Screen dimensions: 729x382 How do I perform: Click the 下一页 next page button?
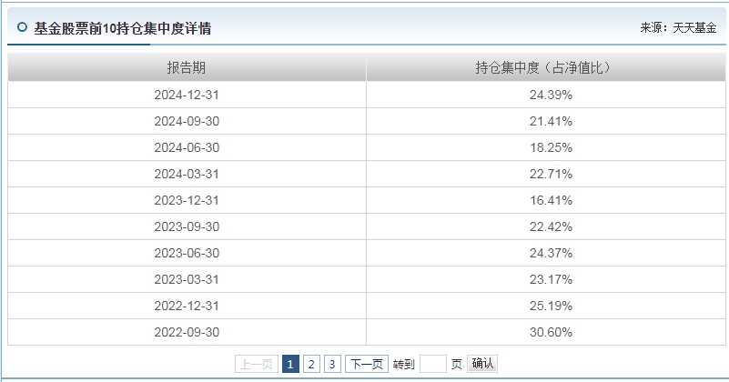(x=367, y=364)
